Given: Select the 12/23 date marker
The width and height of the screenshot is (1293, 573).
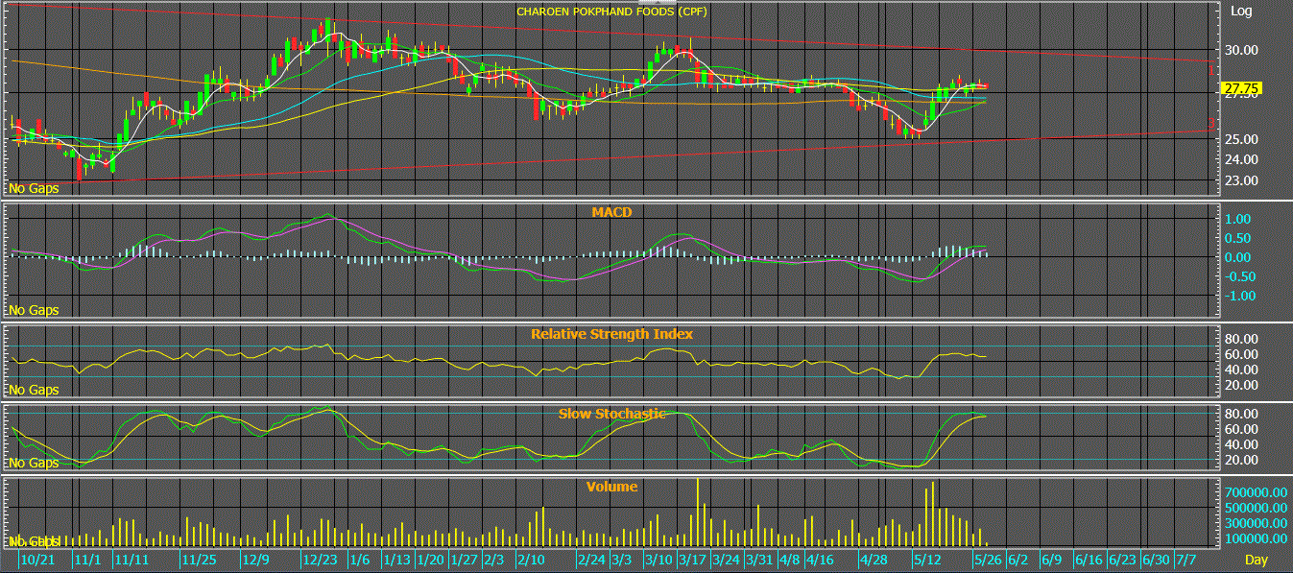Looking at the screenshot, I should pyautogui.click(x=321, y=560).
